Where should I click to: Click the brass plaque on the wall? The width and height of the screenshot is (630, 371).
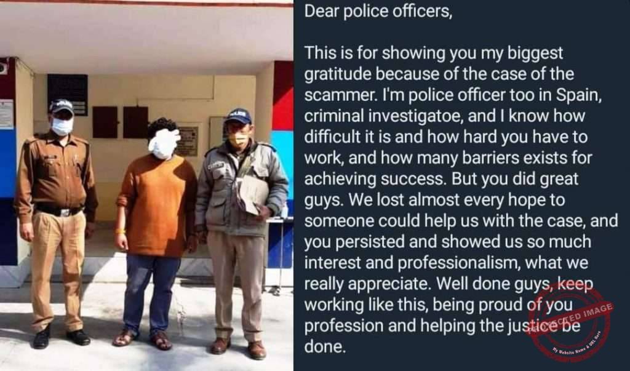[x=187, y=141]
